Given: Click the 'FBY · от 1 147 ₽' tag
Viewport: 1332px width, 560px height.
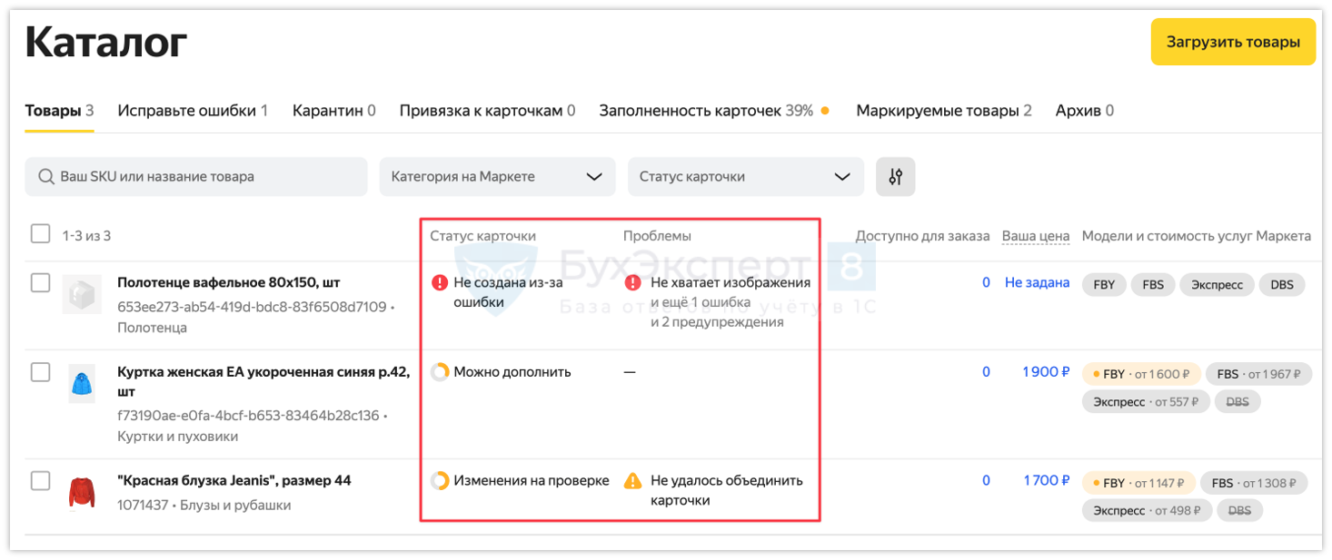Looking at the screenshot, I should tap(1138, 483).
